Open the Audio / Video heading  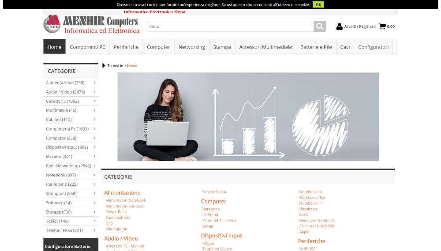click(121, 239)
